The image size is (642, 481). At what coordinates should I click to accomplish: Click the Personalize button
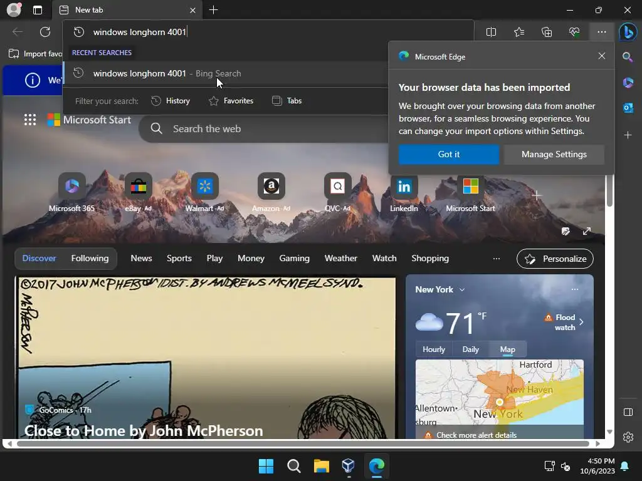pos(555,259)
